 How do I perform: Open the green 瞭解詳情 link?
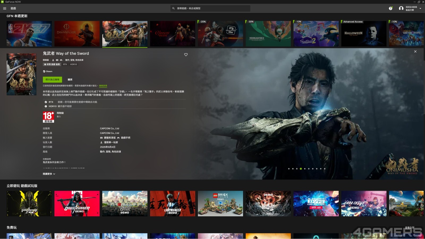pos(103,86)
